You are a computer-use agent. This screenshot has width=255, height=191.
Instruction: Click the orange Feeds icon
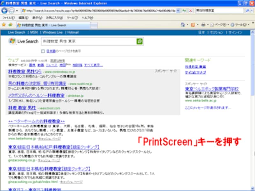(x=193, y=25)
